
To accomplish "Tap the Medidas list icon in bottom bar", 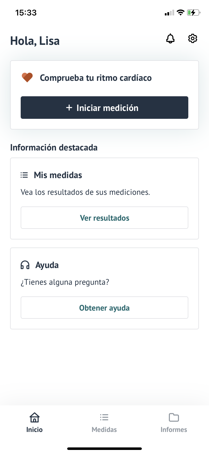I will [104, 417].
